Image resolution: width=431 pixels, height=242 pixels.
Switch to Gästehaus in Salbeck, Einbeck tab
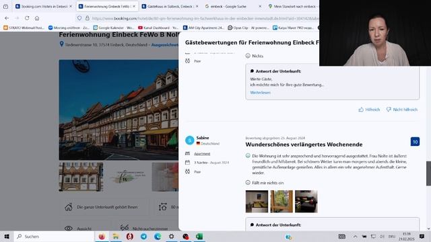point(170,6)
